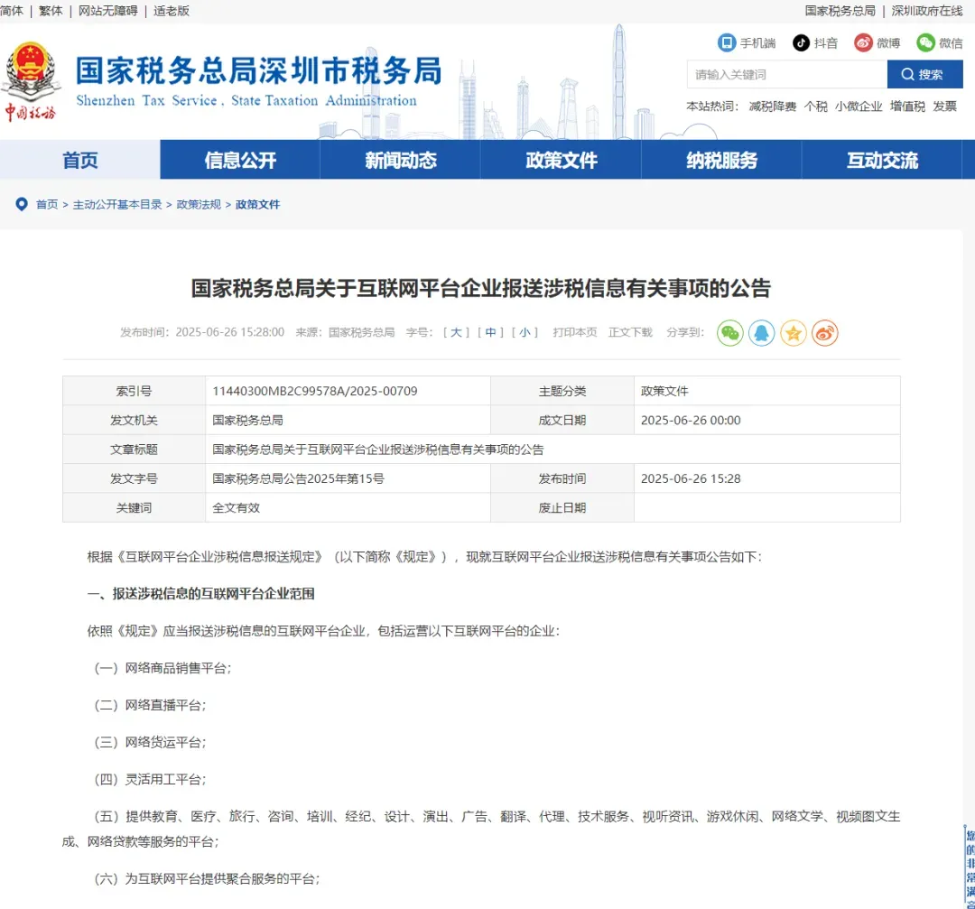The width and height of the screenshot is (975, 909).
Task: Click 正文下载 to download text
Action: (x=630, y=332)
